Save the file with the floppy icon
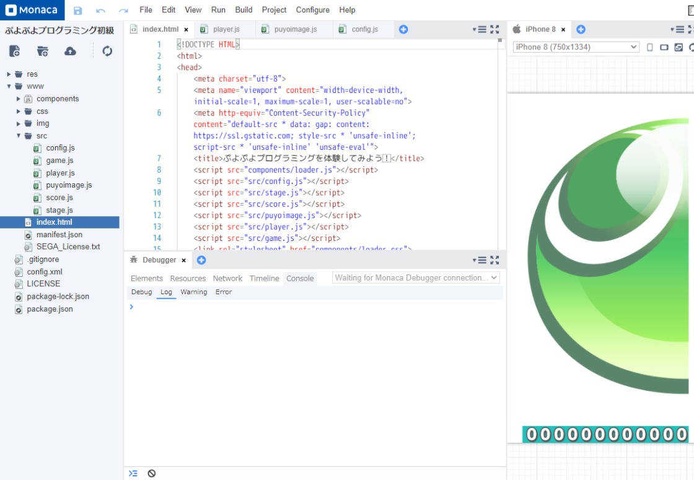694x480 pixels. (78, 10)
